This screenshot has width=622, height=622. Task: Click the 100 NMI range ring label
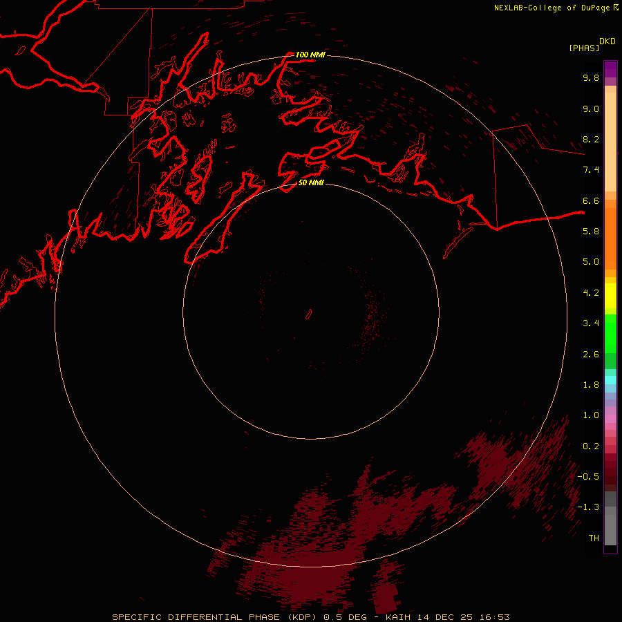tap(310, 55)
